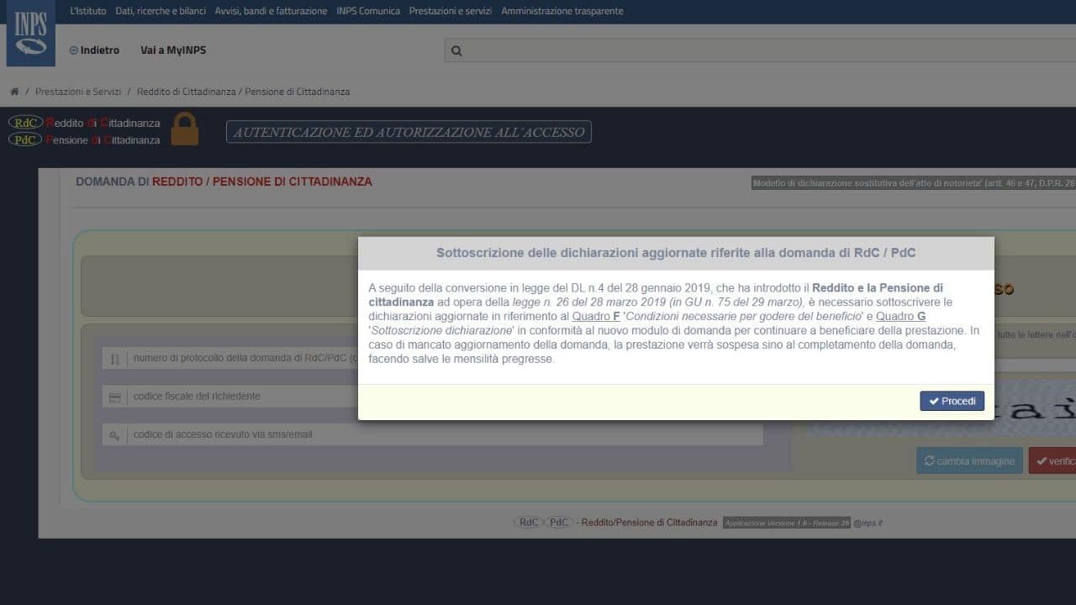Open Amministrazione trasparente menu
This screenshot has height=605, width=1076.
(x=562, y=11)
